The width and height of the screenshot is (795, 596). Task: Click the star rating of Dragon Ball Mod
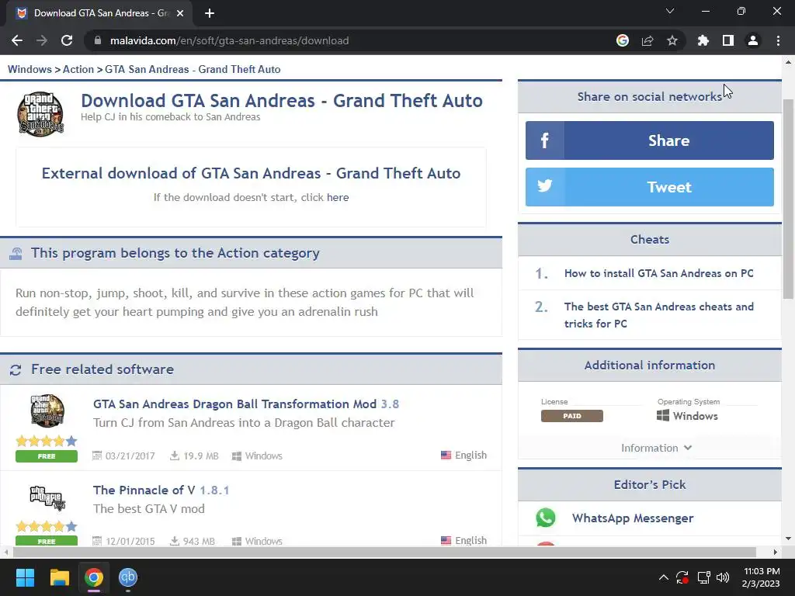[47, 441]
